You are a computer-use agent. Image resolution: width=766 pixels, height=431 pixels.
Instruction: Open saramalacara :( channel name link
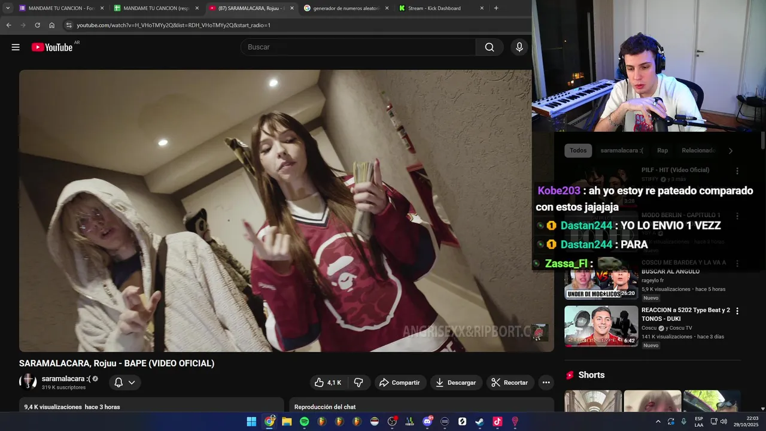[x=66, y=379]
